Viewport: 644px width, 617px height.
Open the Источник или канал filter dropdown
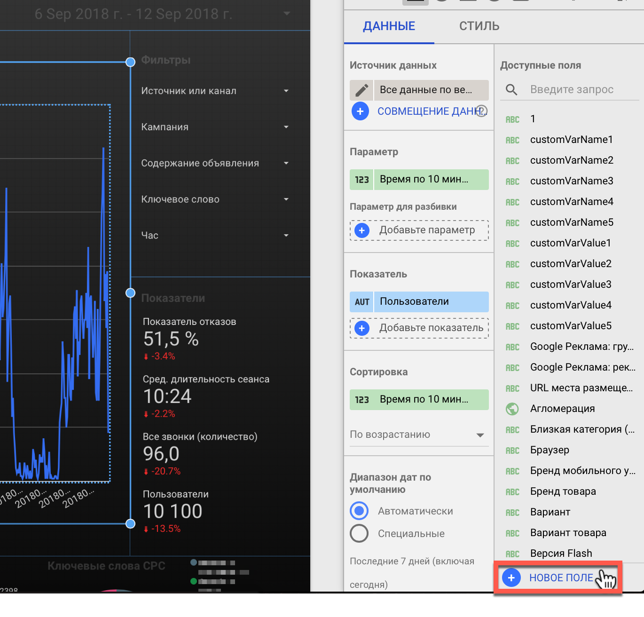pyautogui.click(x=215, y=91)
